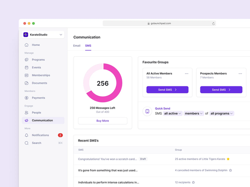The height and width of the screenshot is (187, 250).
Task: Click the Search shortcut ⌘K hint
Action: tap(60, 143)
